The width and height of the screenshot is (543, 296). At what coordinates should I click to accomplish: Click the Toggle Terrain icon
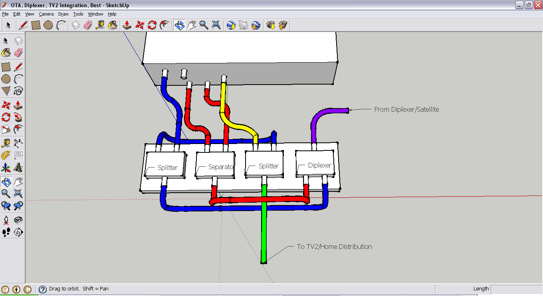(x=244, y=25)
